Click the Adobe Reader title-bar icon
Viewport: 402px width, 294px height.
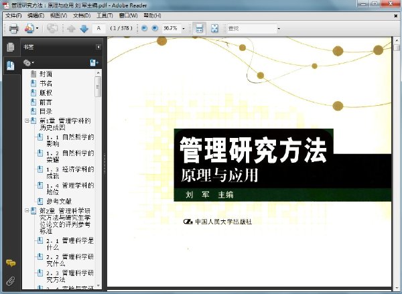tap(6, 5)
